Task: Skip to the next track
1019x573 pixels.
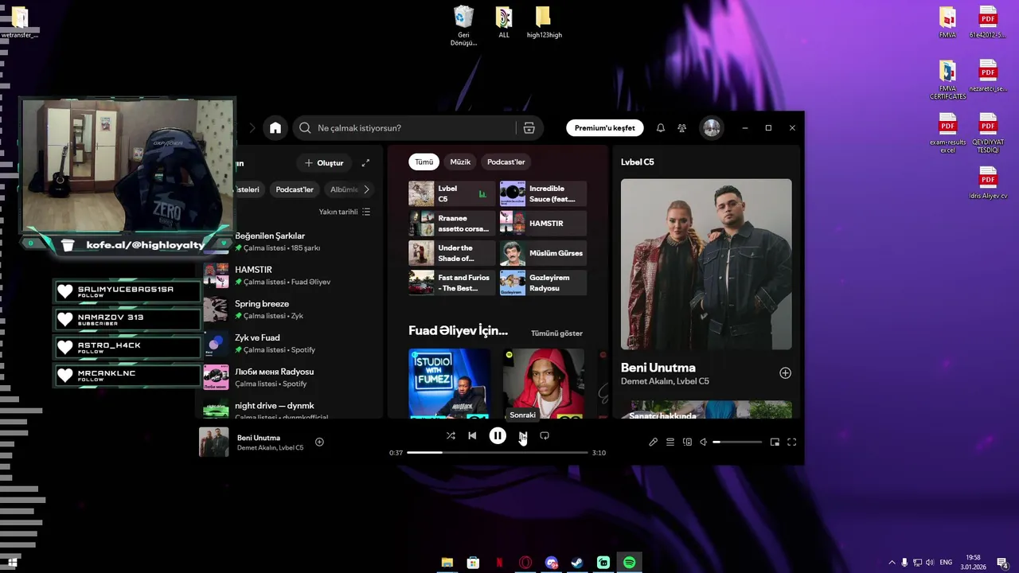Action: pyautogui.click(x=522, y=435)
